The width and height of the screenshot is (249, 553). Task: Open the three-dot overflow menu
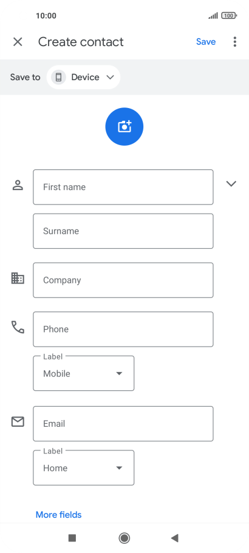(235, 42)
